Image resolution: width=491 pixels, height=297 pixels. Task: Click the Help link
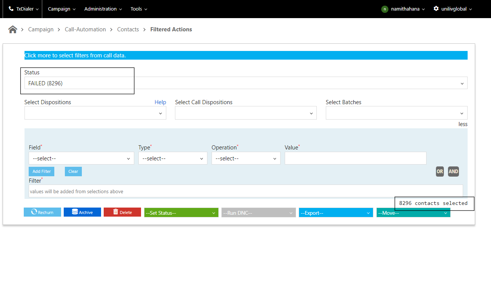coord(160,102)
